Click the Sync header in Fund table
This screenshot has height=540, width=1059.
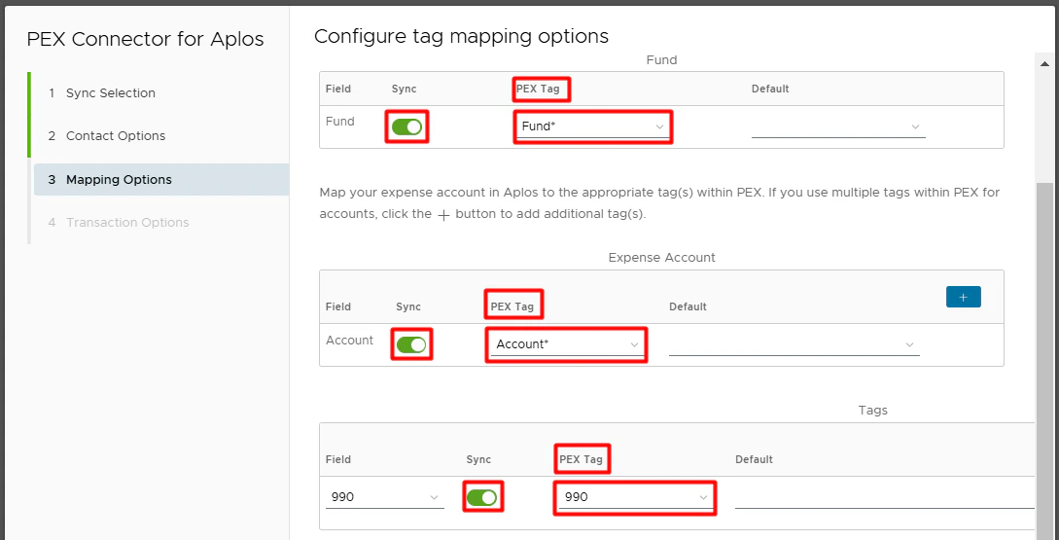point(404,89)
